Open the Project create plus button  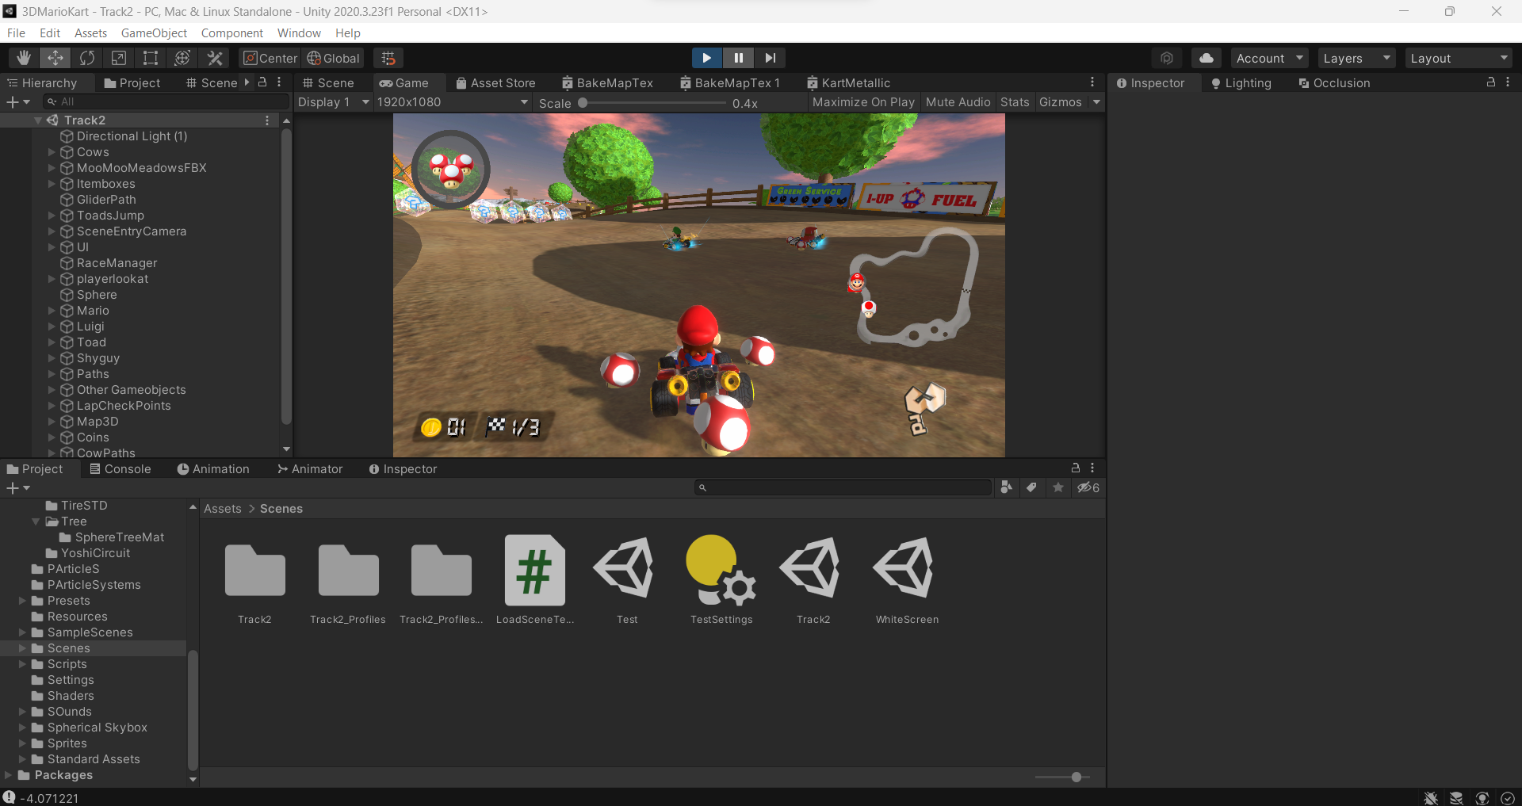tap(17, 488)
